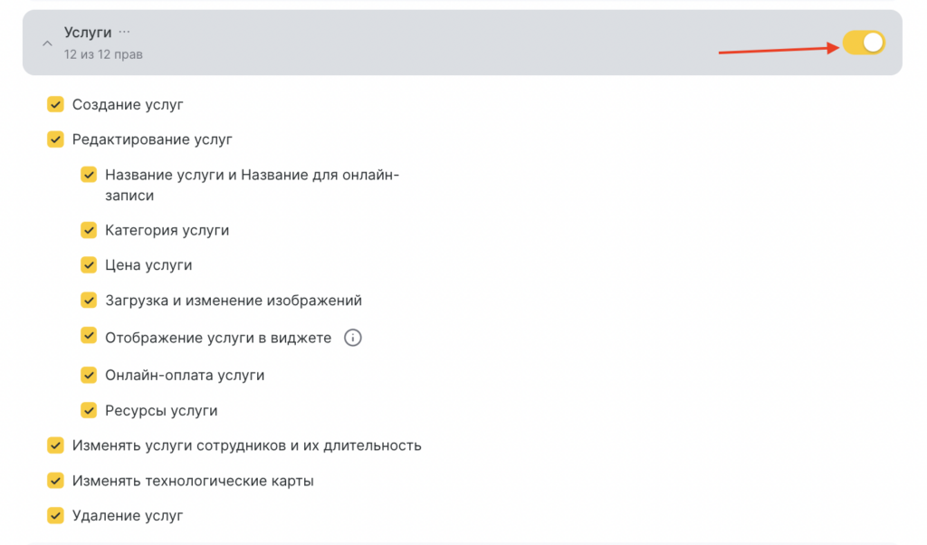Uncheck the Цена услуги checkbox
Screen dimensions: 927x545
point(89,265)
